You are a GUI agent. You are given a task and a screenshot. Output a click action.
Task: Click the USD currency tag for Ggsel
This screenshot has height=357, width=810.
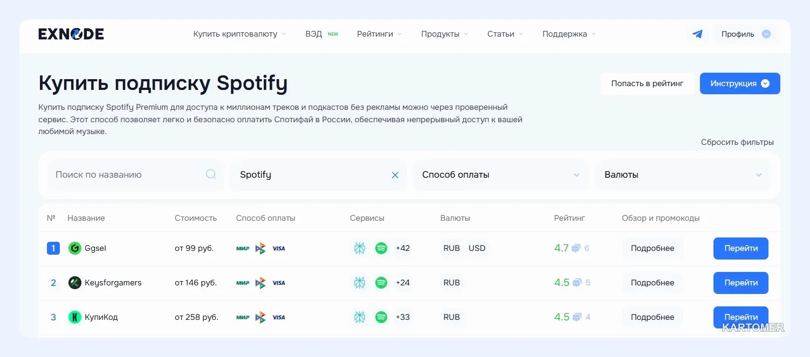coord(477,248)
